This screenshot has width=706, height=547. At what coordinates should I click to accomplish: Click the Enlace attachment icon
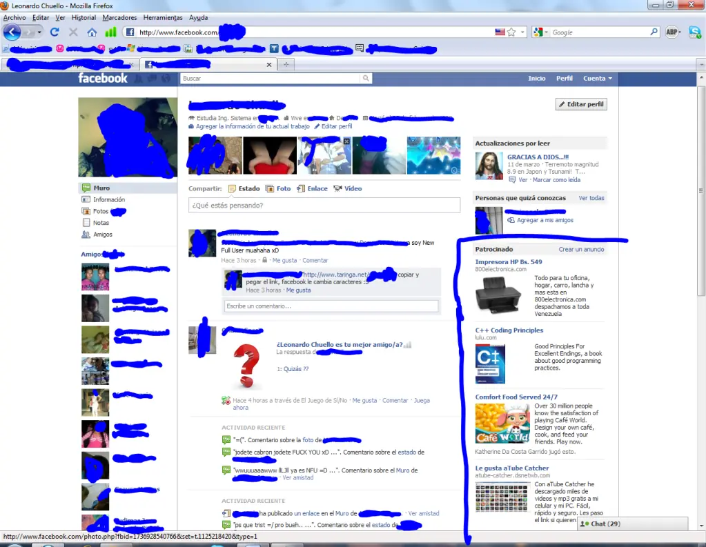pyautogui.click(x=302, y=188)
